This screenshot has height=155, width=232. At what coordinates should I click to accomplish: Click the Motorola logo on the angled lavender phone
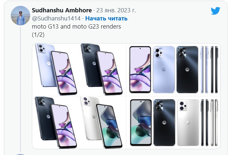49,63
